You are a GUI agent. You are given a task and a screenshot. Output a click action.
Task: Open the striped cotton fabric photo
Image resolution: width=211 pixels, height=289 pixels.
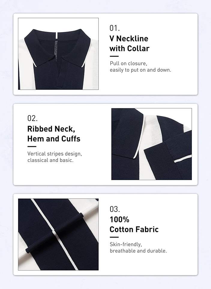58,235
